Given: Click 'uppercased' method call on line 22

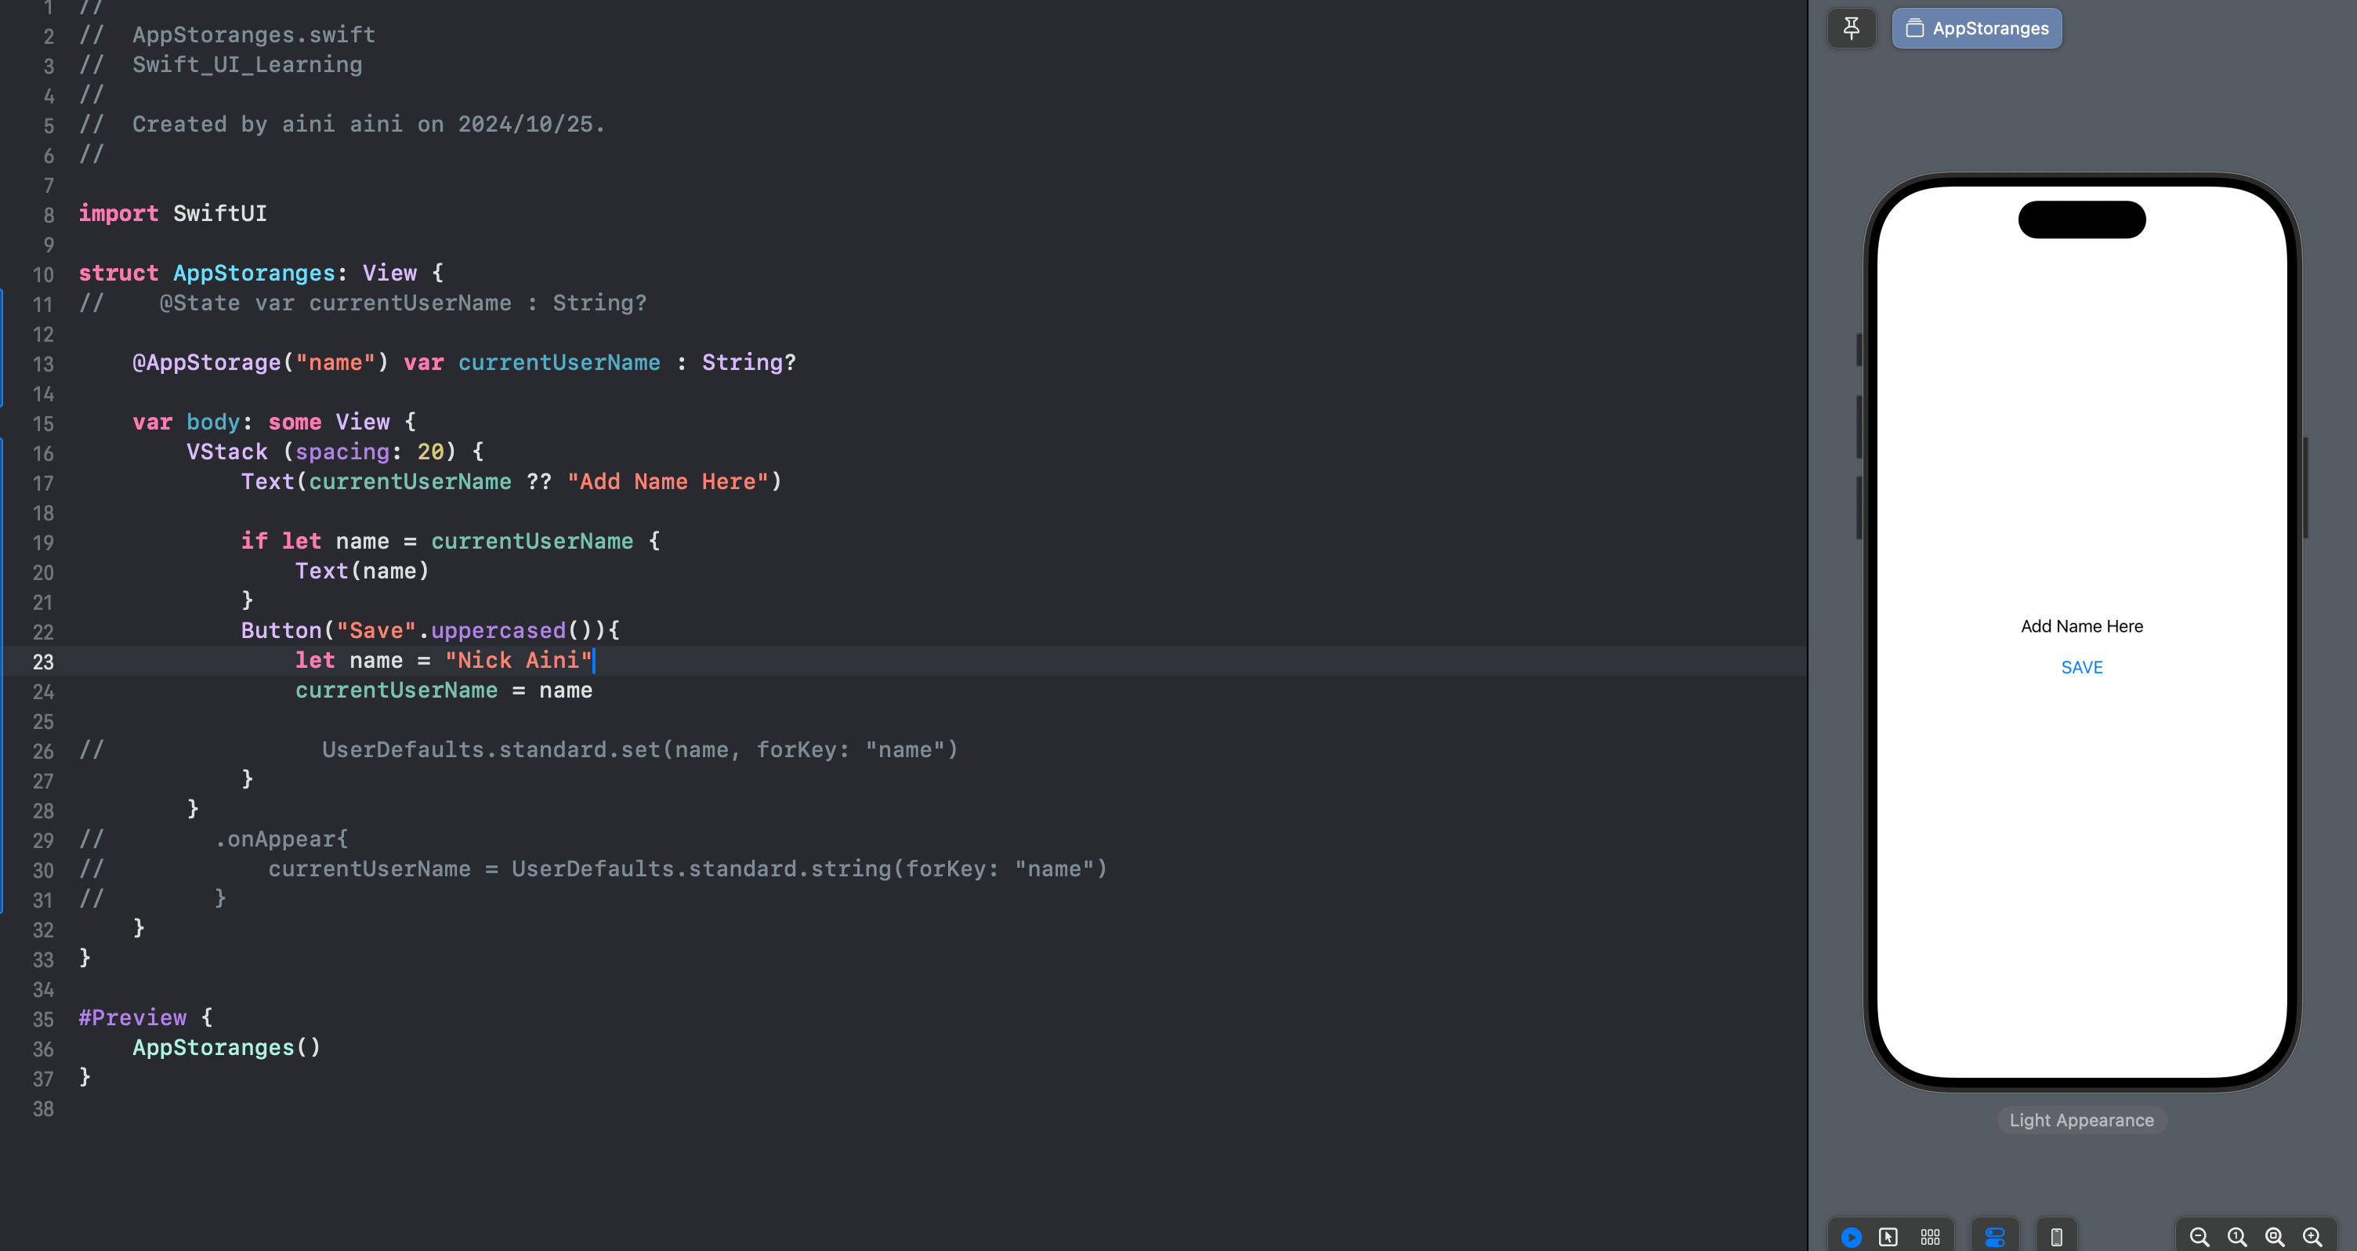Looking at the screenshot, I should point(498,630).
